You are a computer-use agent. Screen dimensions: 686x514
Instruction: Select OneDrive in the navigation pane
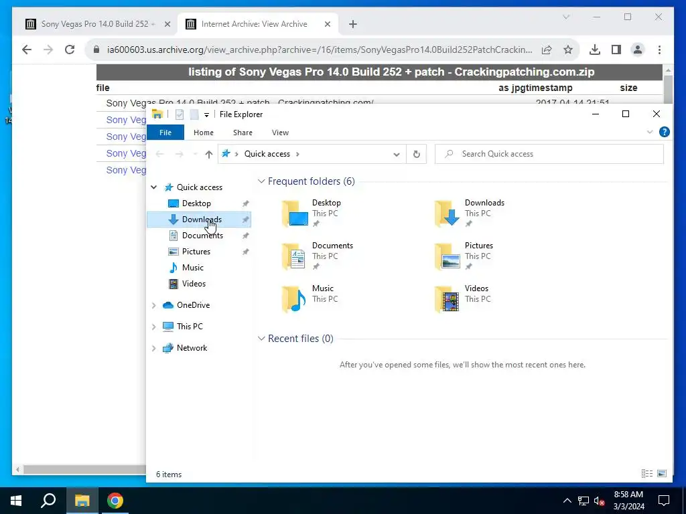point(193,305)
